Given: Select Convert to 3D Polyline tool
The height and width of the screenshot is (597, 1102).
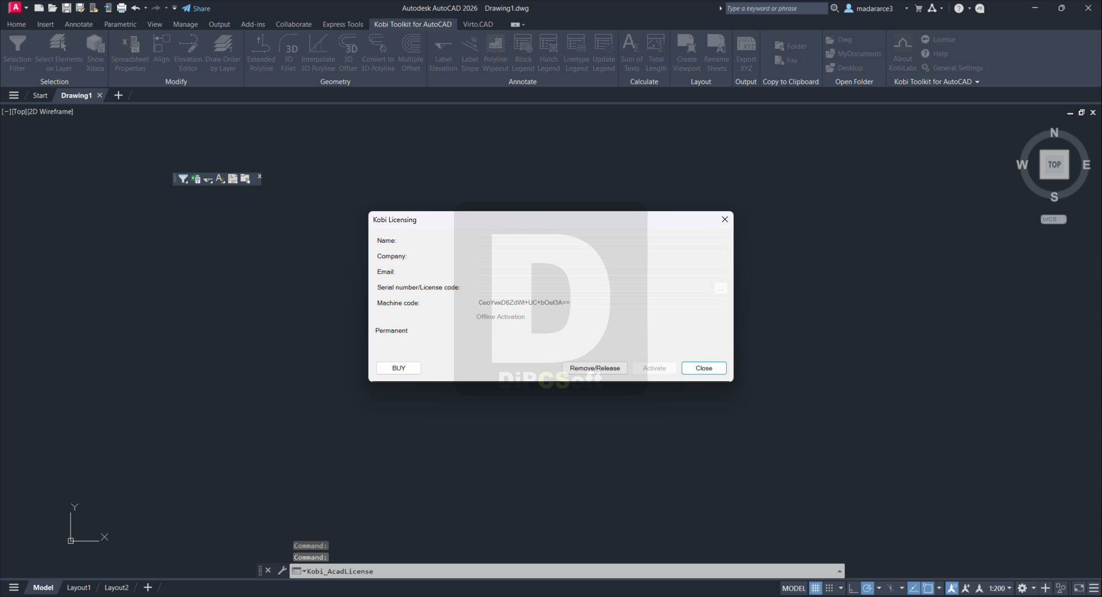Looking at the screenshot, I should click(x=378, y=53).
